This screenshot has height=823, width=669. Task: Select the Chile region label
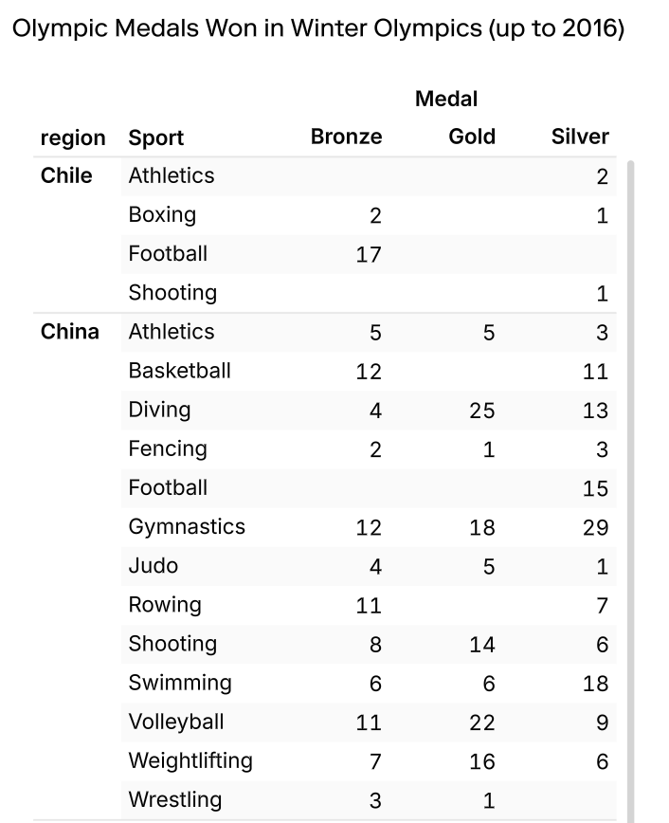point(66,175)
